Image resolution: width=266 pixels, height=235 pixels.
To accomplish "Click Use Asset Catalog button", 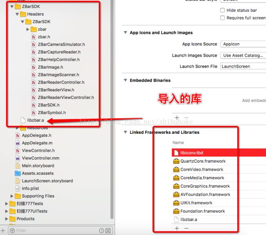I will coord(243,55).
